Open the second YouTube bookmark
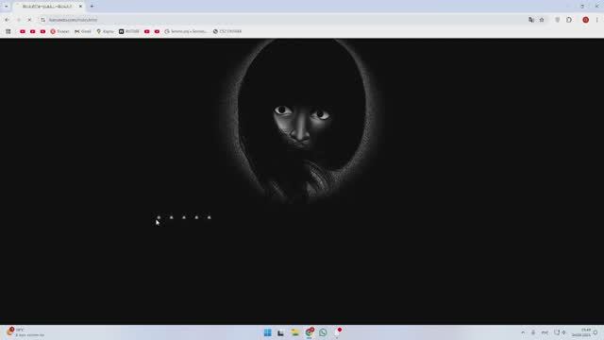Image resolution: width=604 pixels, height=340 pixels. click(33, 31)
